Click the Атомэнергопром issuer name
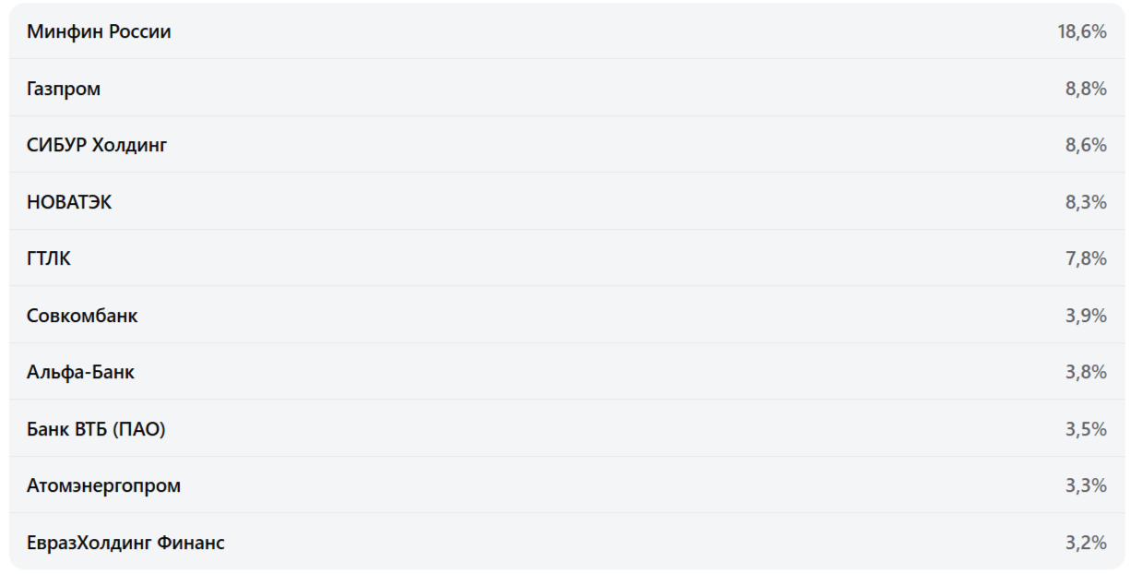This screenshot has width=1131, height=574. pos(103,486)
